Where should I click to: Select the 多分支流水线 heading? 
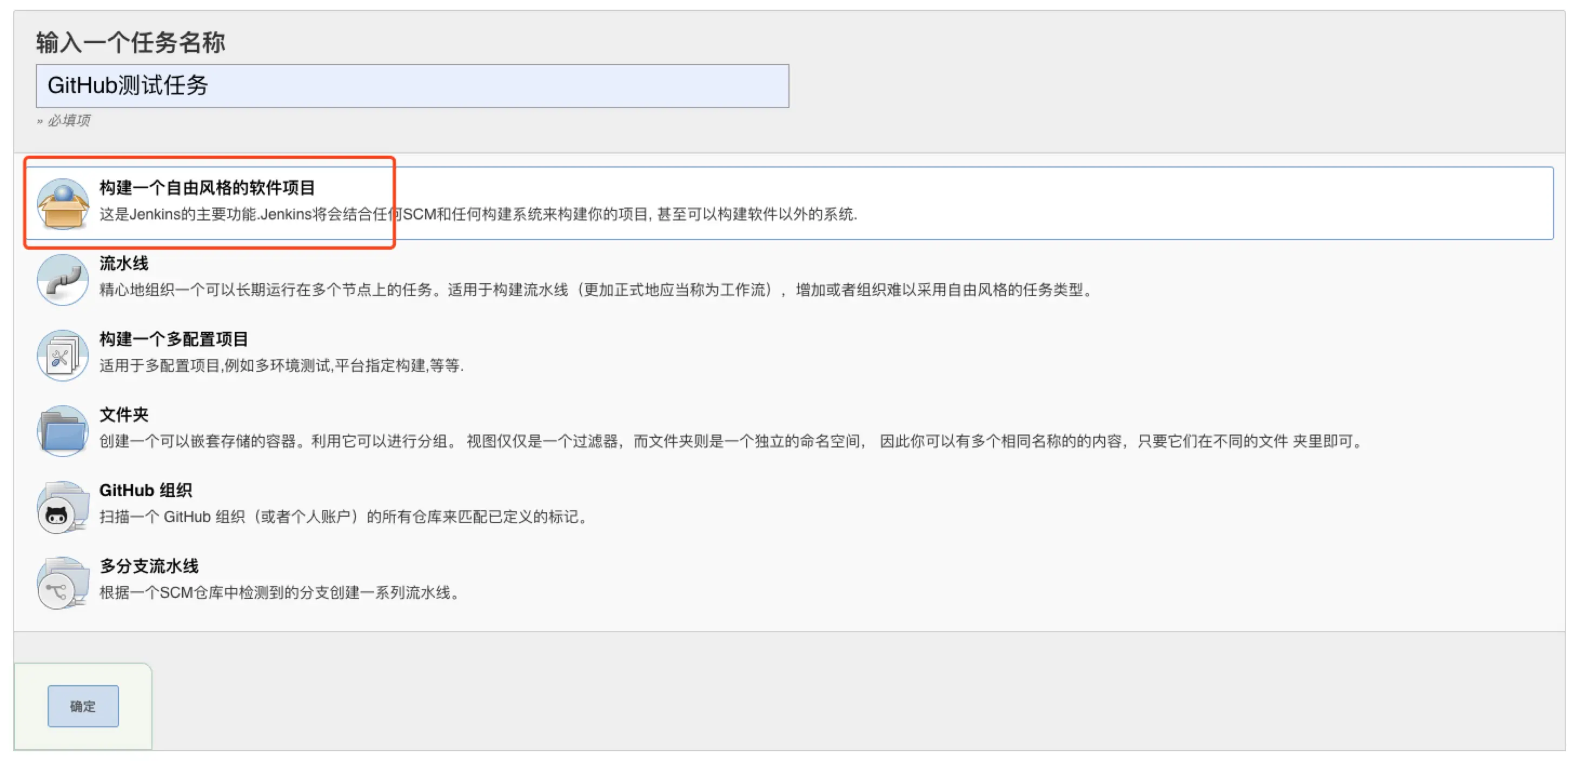(149, 566)
